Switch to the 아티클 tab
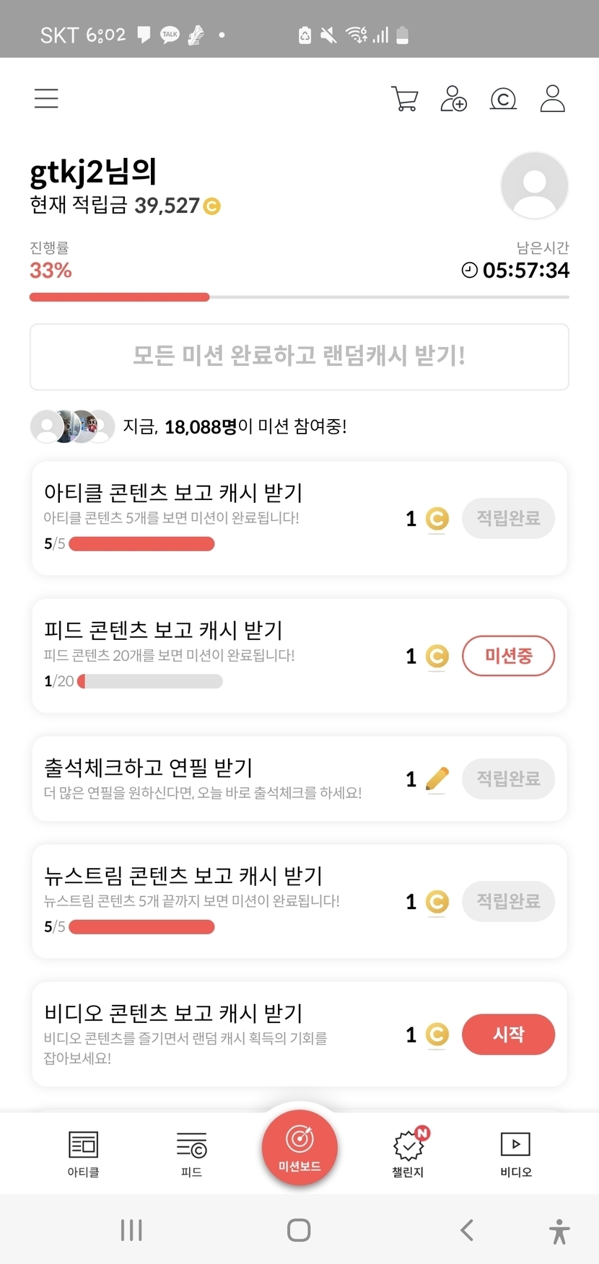This screenshot has height=1264, width=599. [83, 1153]
